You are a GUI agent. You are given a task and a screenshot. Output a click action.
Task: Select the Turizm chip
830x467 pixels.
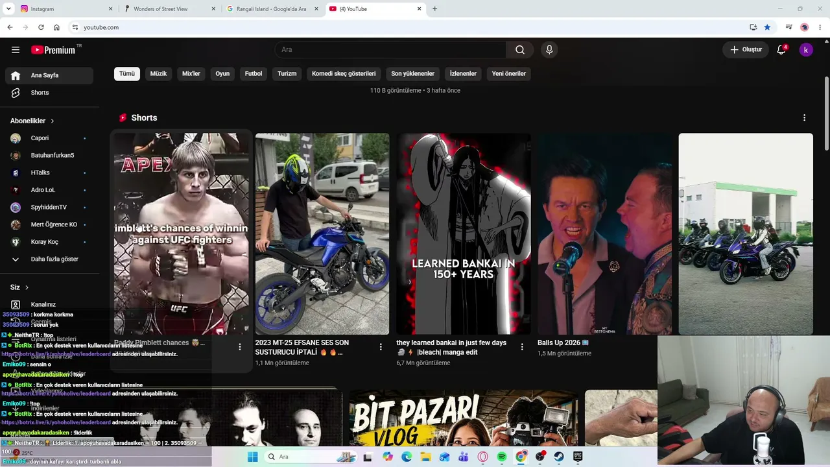click(x=287, y=74)
